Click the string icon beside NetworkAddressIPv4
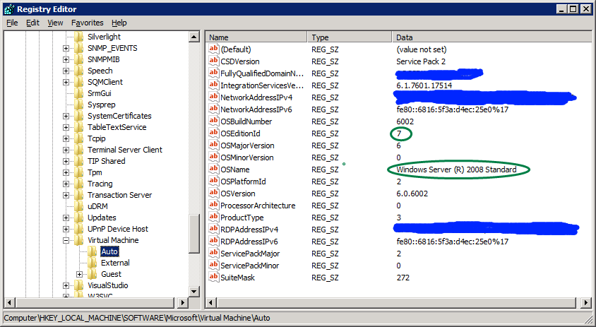 pos(214,97)
